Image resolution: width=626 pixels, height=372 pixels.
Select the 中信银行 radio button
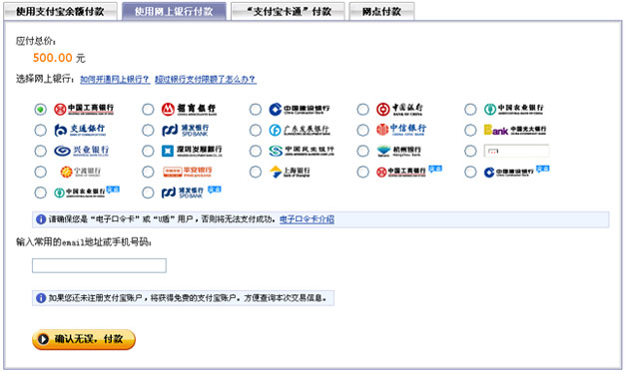pyautogui.click(x=362, y=130)
